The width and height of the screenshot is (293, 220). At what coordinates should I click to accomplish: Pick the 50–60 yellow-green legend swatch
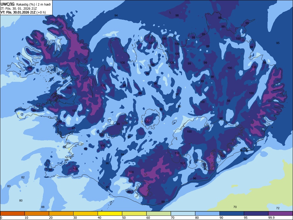click(134, 214)
